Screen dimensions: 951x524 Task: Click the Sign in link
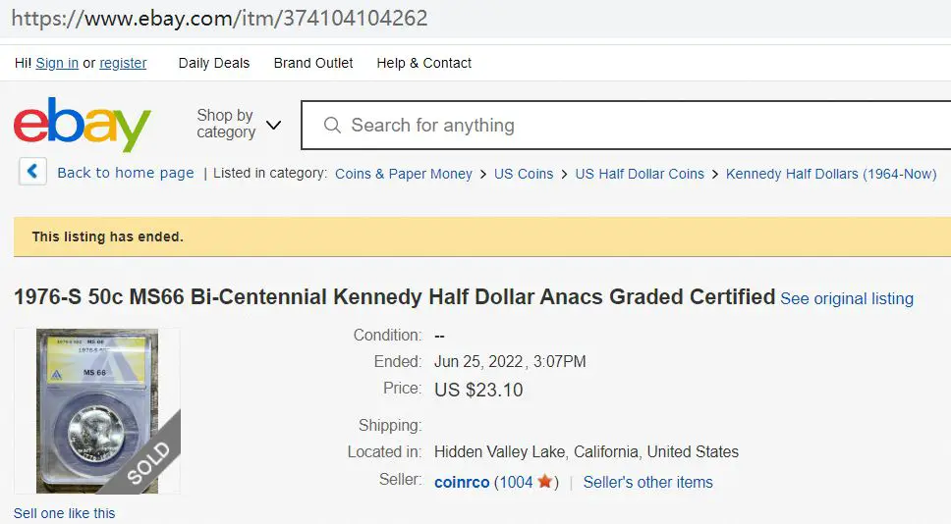point(57,63)
